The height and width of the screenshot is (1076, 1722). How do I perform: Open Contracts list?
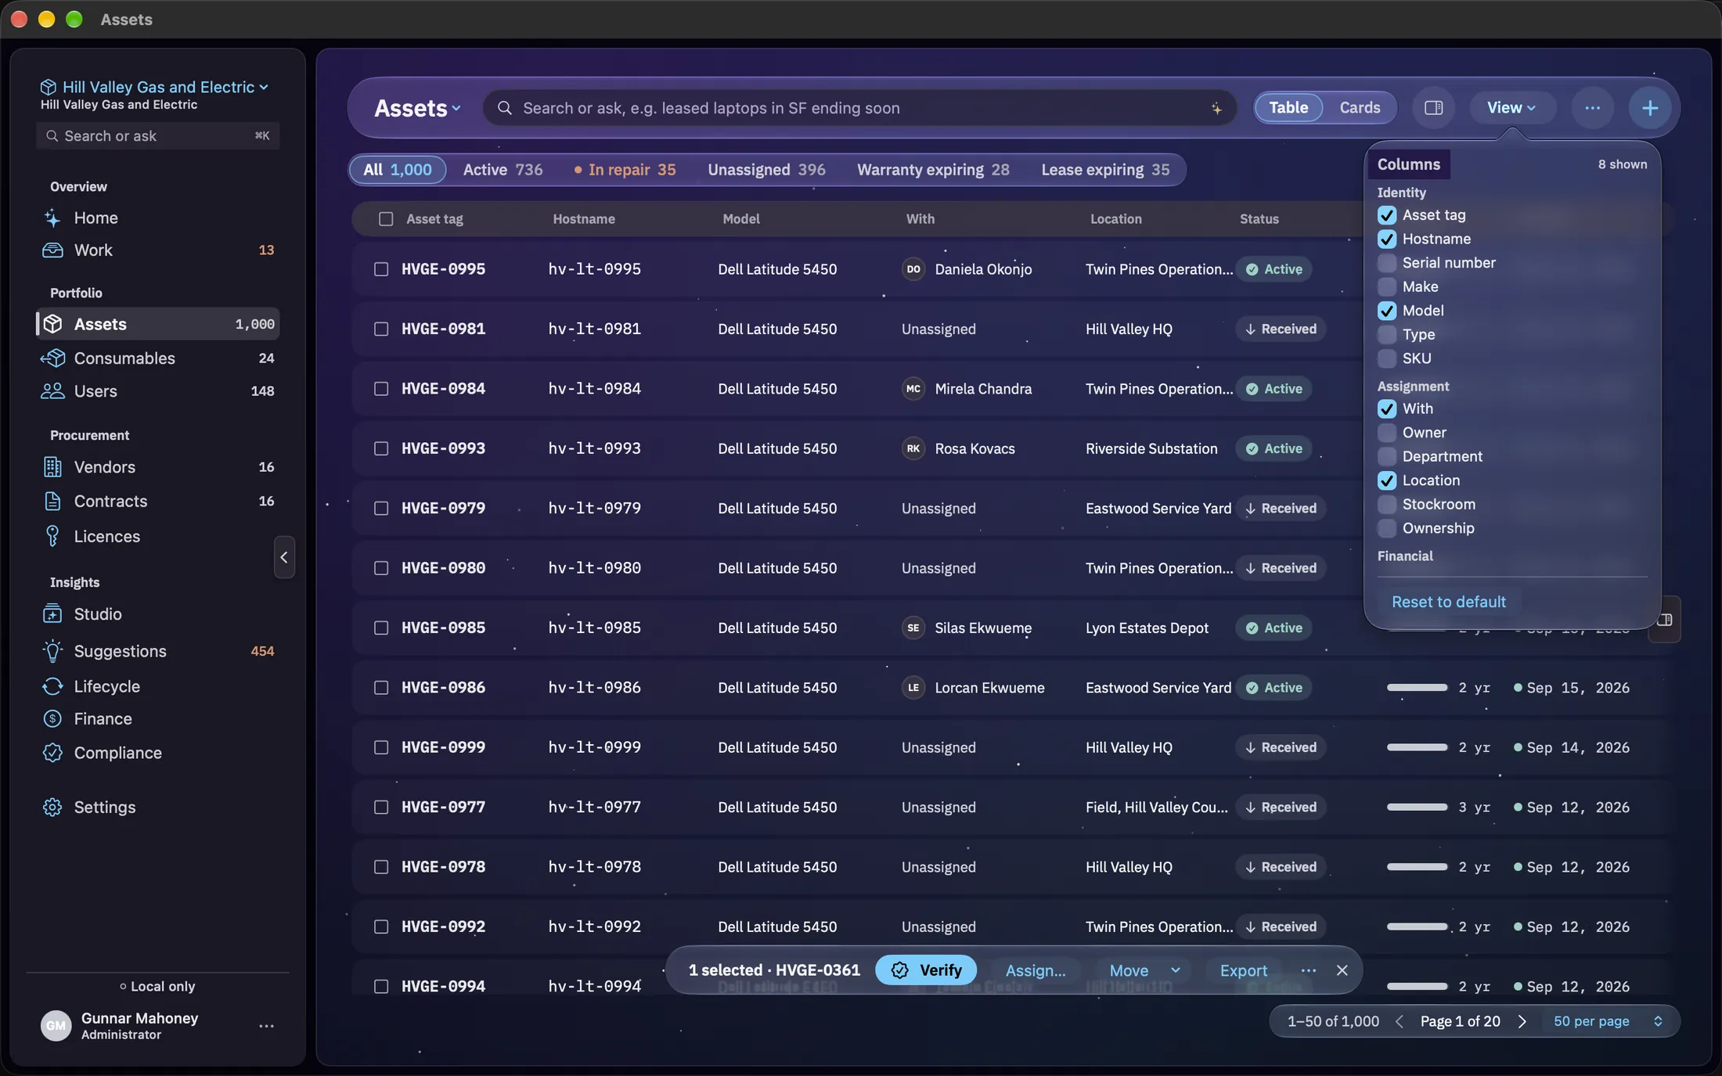click(157, 501)
